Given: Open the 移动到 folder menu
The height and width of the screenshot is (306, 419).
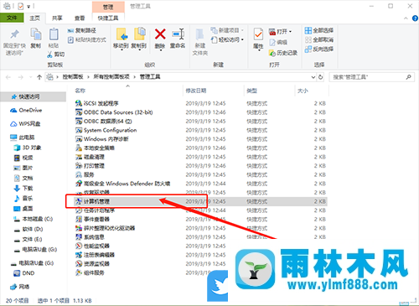Looking at the screenshot, I should coord(122,39).
